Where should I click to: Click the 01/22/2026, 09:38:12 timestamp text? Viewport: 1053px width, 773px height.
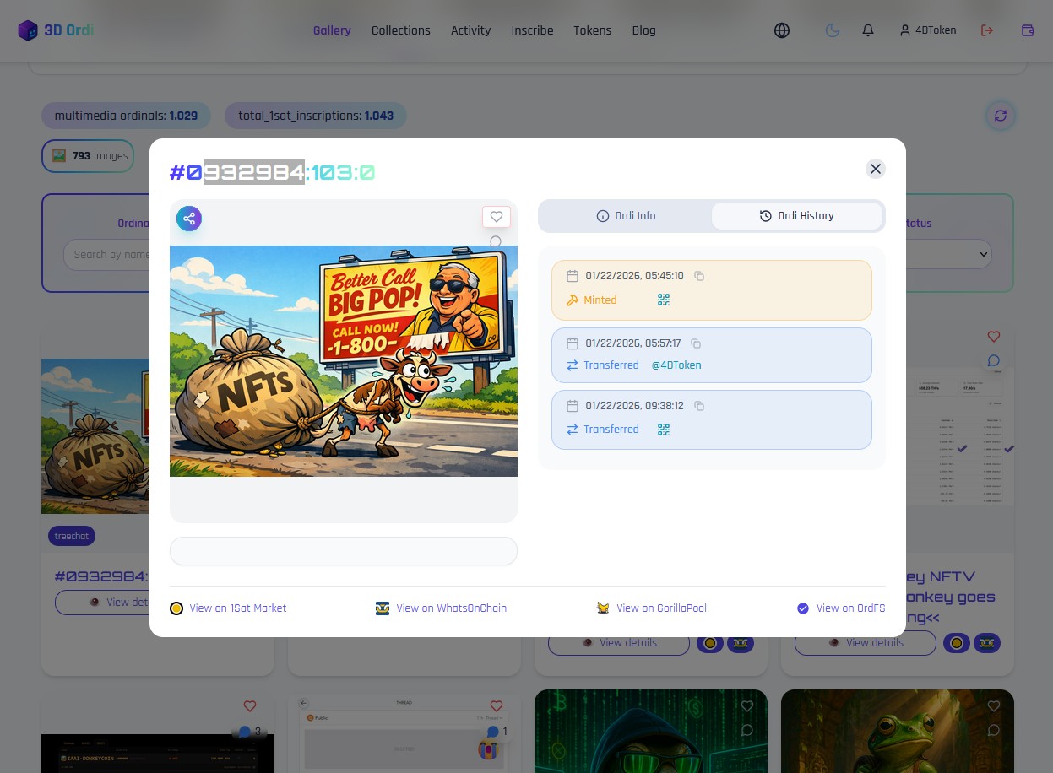point(634,406)
